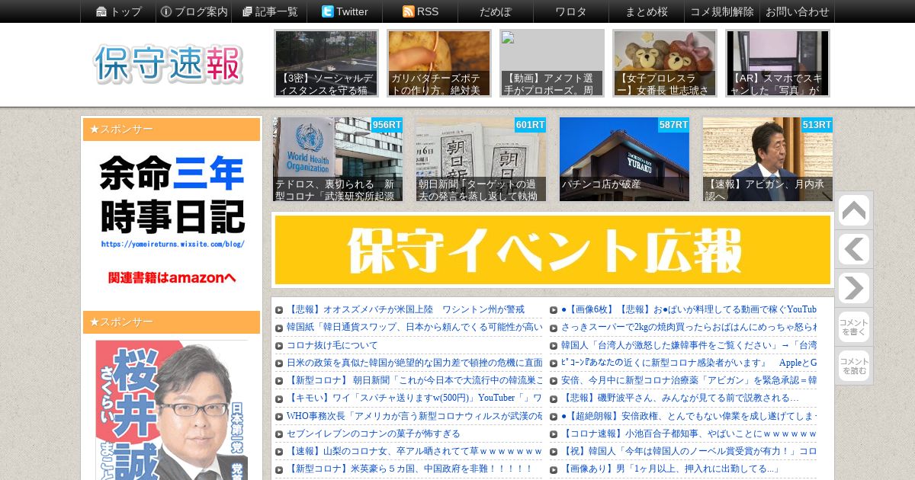Open link 朝日新聞「これが今日本で大流行中
The width and height of the screenshot is (915, 480).
pos(414,380)
